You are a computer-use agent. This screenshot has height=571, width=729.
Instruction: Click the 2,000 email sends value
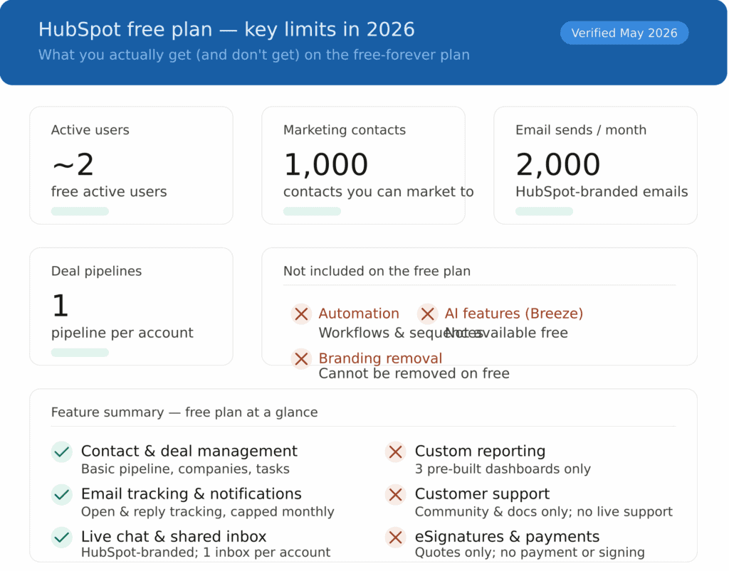(x=557, y=165)
